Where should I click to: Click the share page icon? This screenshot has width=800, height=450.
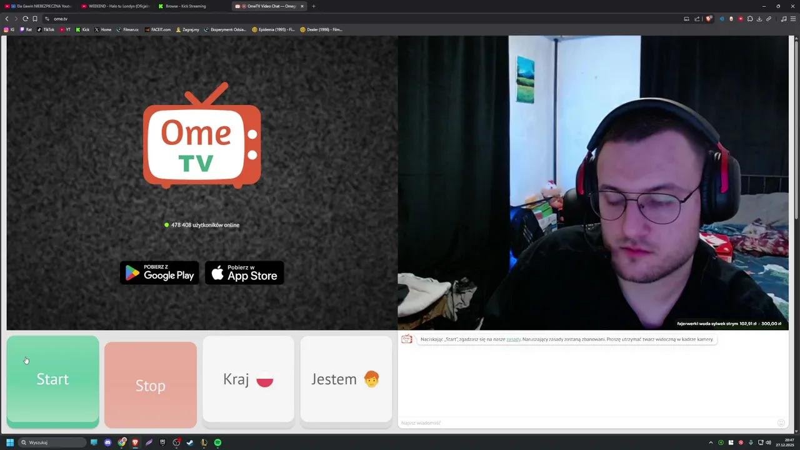click(697, 19)
